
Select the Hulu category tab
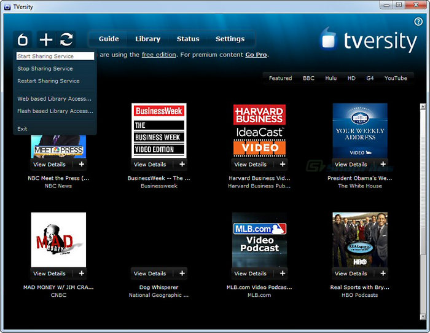(x=331, y=78)
